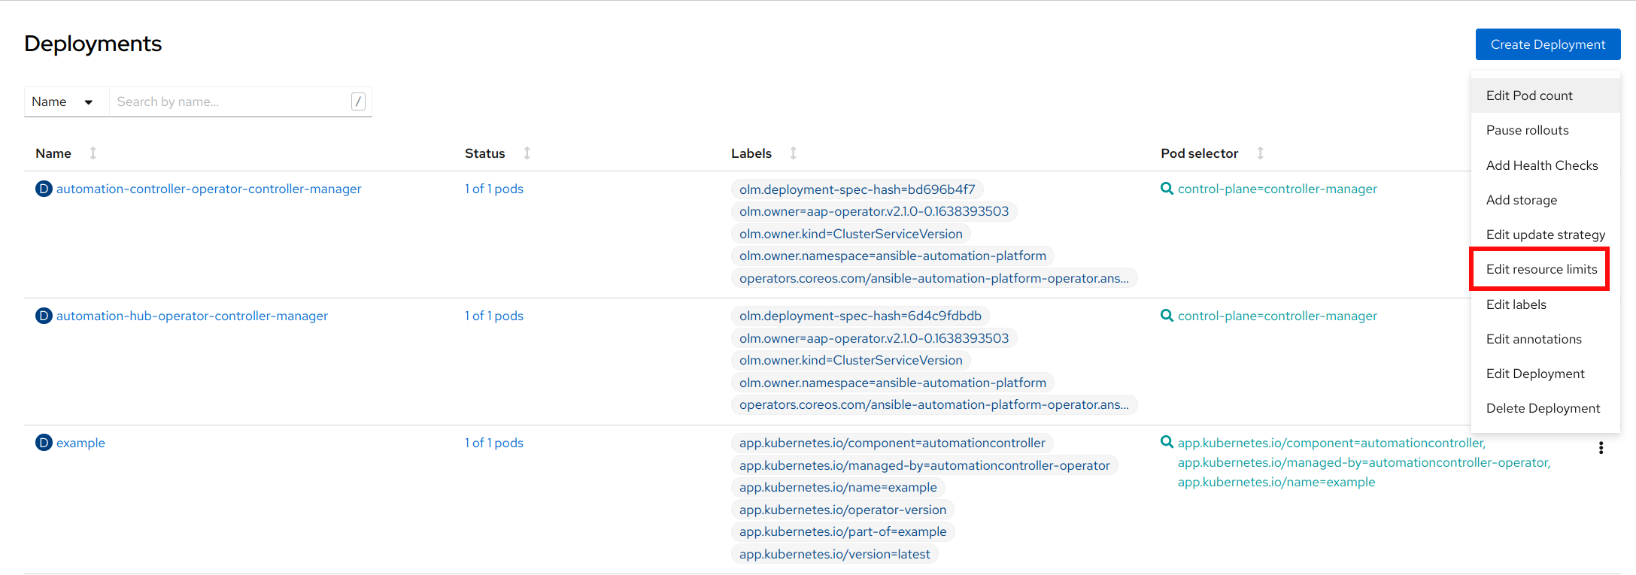Choose Edit Pod count from menu
1636x575 pixels.
pos(1529,95)
